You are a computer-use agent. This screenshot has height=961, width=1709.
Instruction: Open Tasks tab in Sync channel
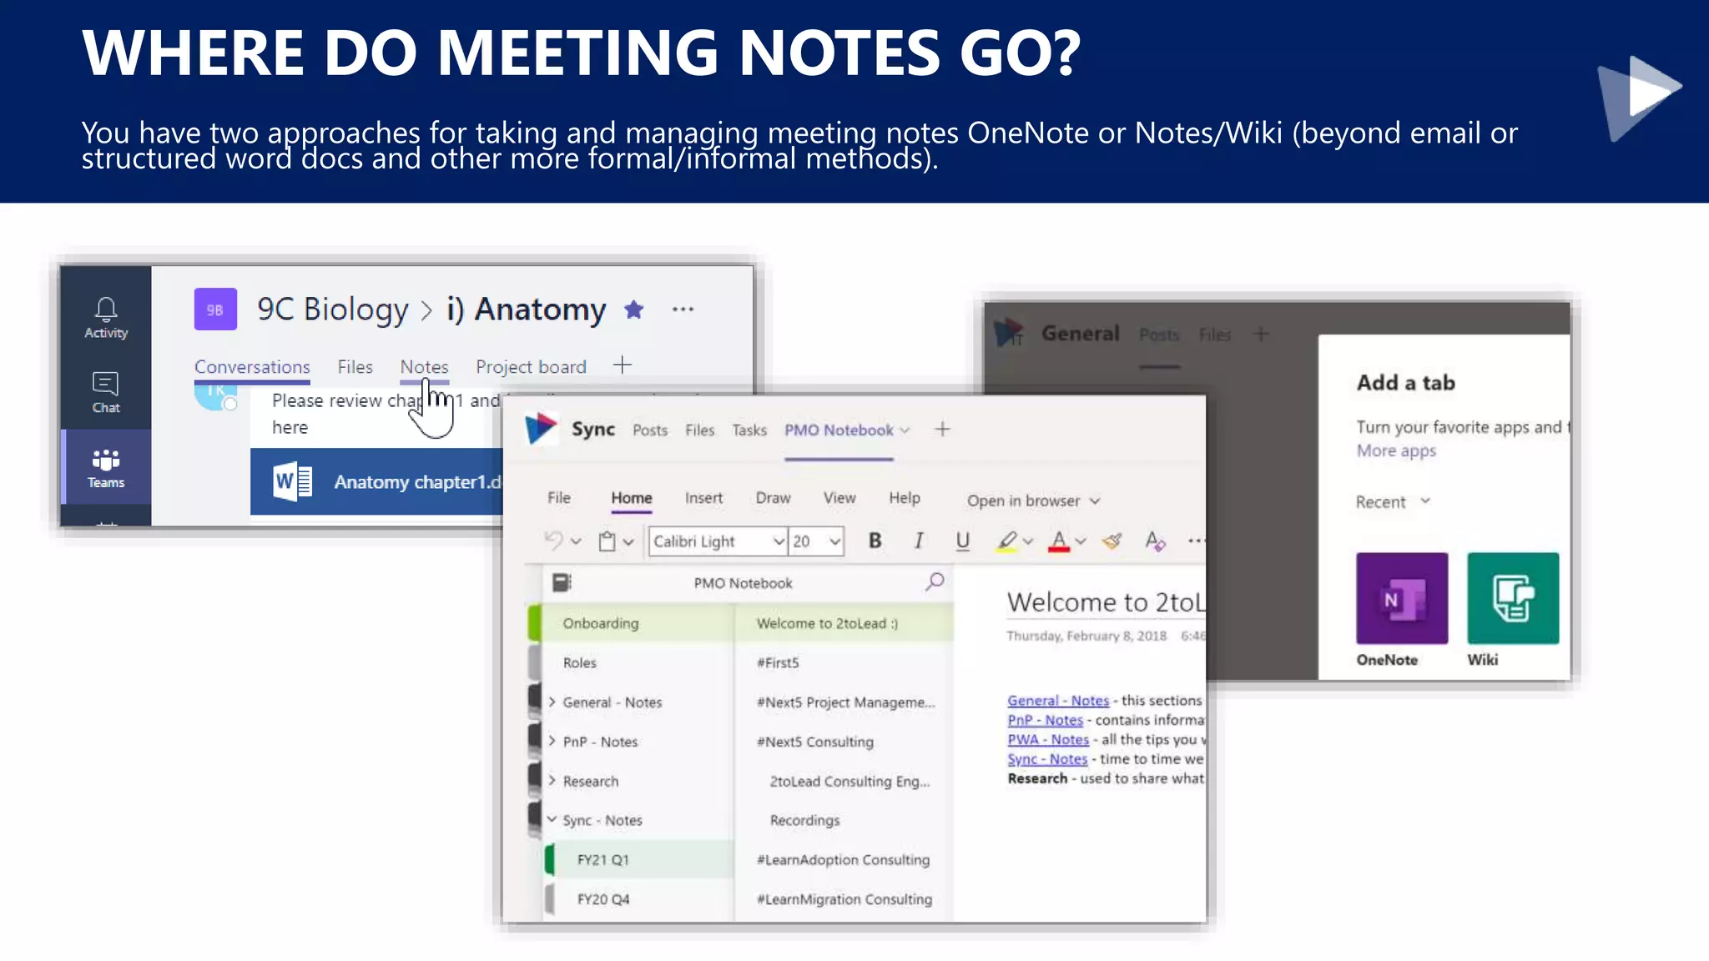749,430
